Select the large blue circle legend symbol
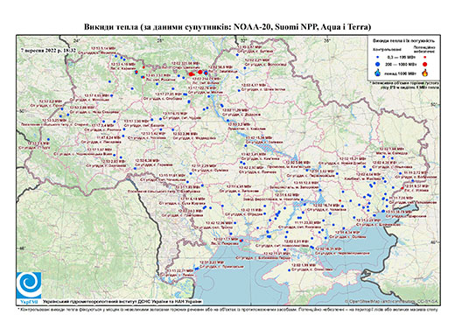 click(x=378, y=64)
